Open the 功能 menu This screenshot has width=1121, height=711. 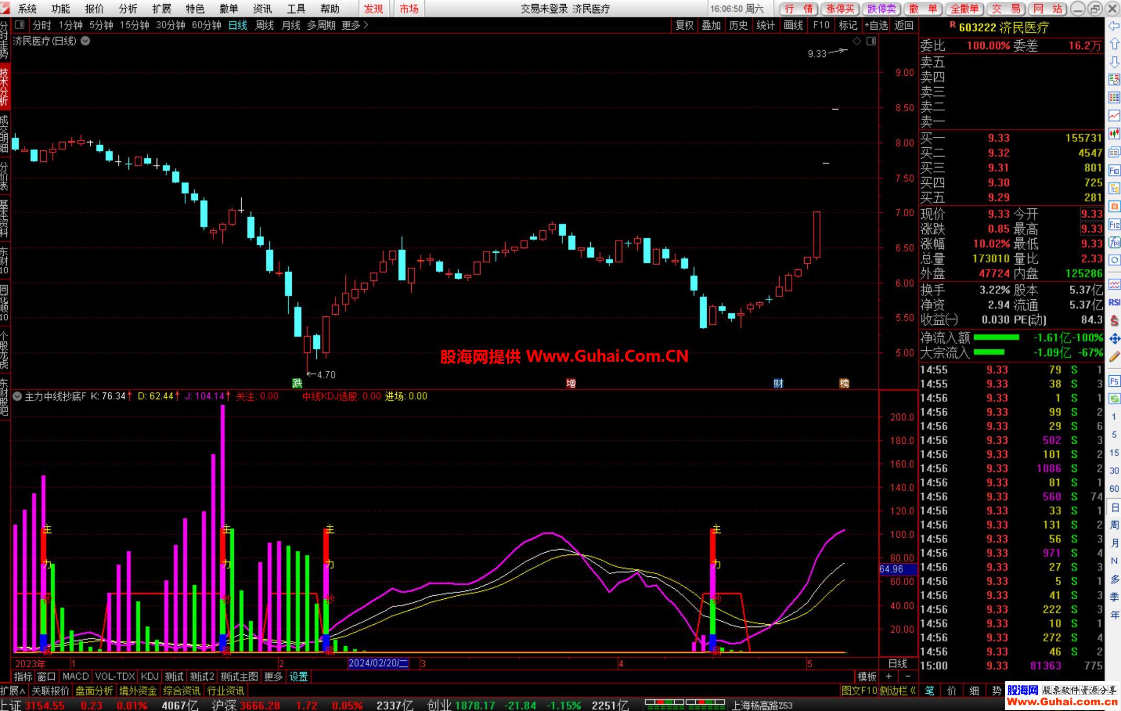tap(61, 8)
